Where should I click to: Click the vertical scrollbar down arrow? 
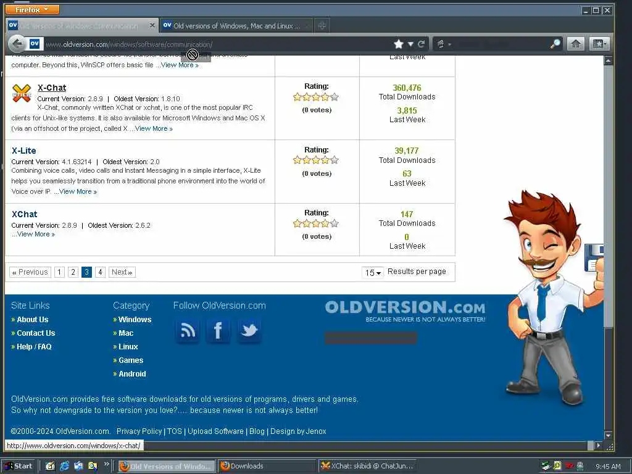point(608,436)
